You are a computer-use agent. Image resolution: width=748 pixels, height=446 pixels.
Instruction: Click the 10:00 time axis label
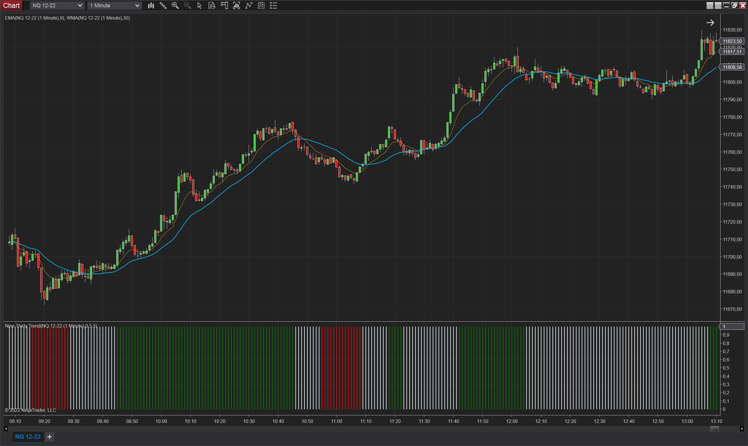[161, 421]
